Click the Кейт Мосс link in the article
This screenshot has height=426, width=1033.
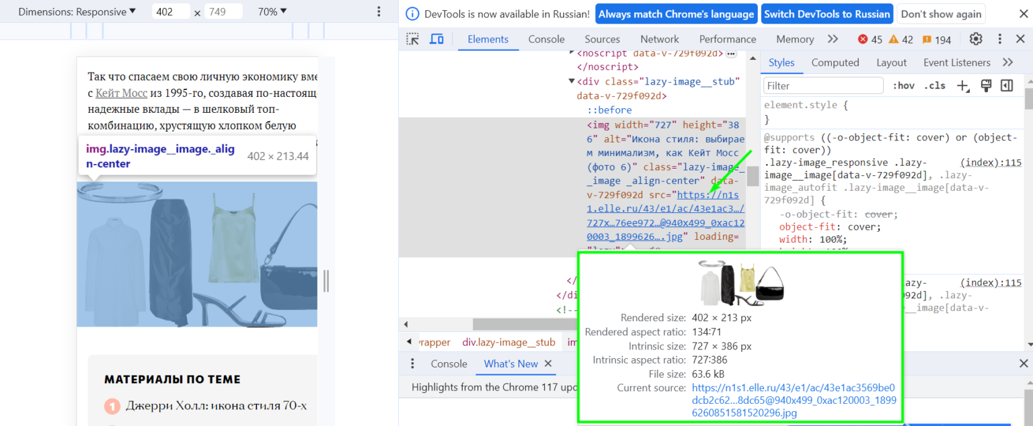pos(121,93)
